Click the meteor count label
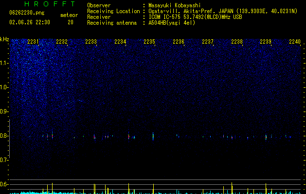This screenshot has width=306, height=194. click(x=69, y=15)
